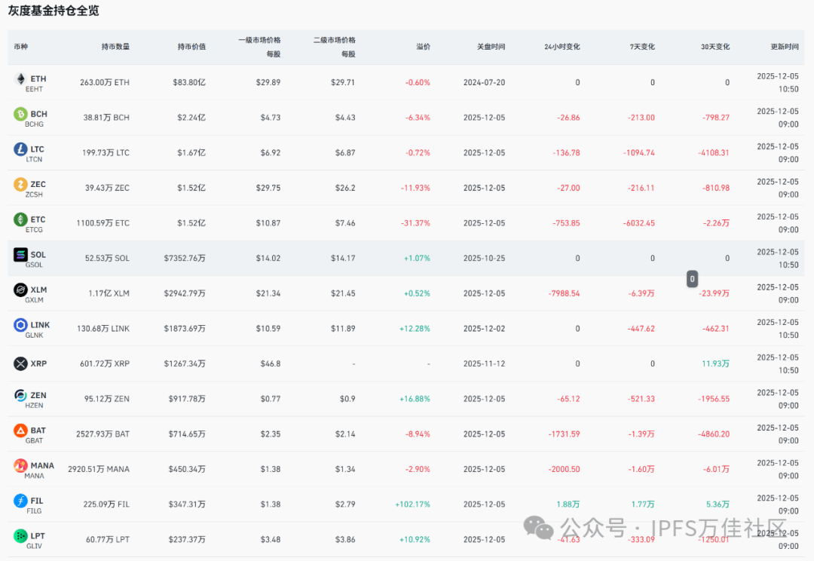The image size is (814, 561).
Task: Select the 263.00万 ETH holdings cell
Action: (104, 82)
